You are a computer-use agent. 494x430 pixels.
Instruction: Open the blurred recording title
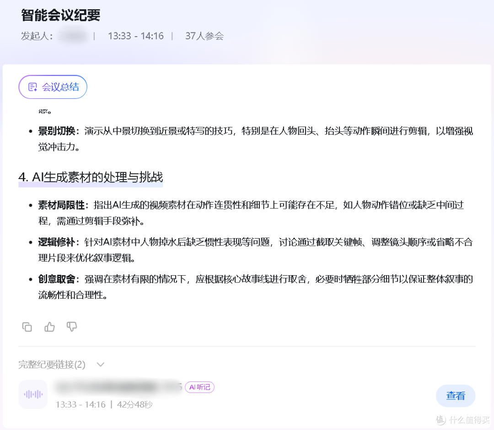tap(118, 387)
